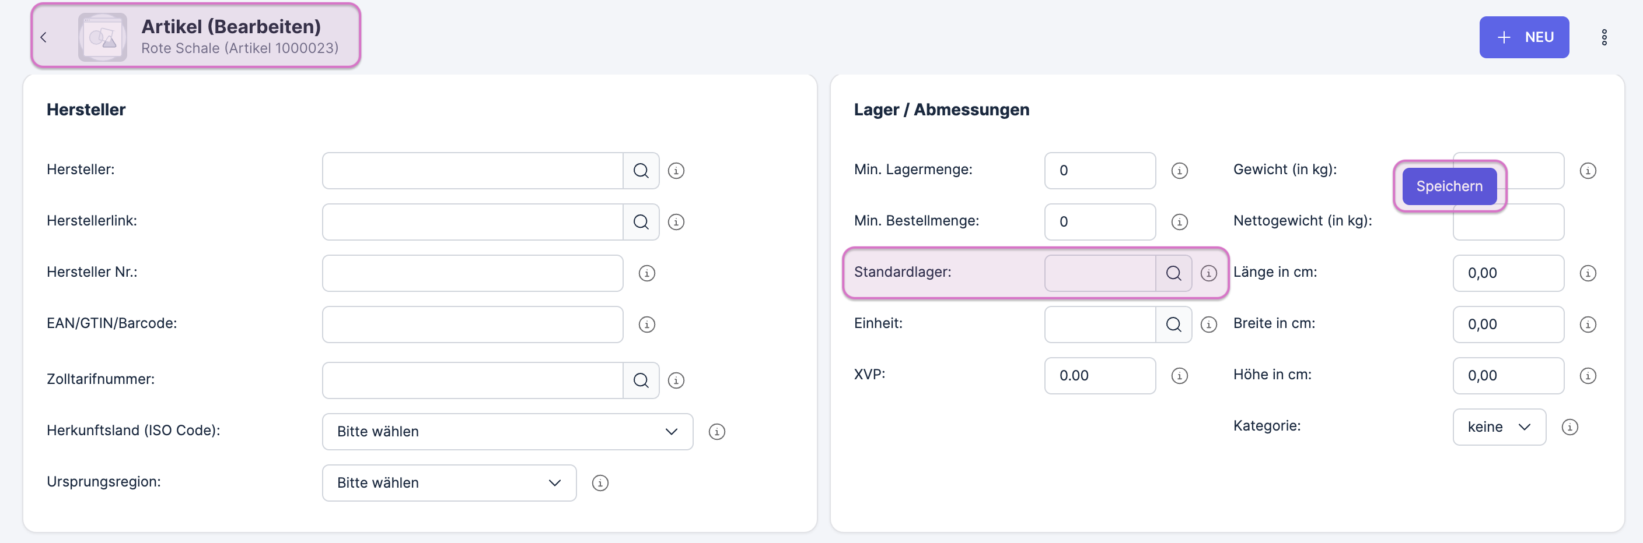Go back using the left chevron arrow
1643x543 pixels.
[43, 37]
